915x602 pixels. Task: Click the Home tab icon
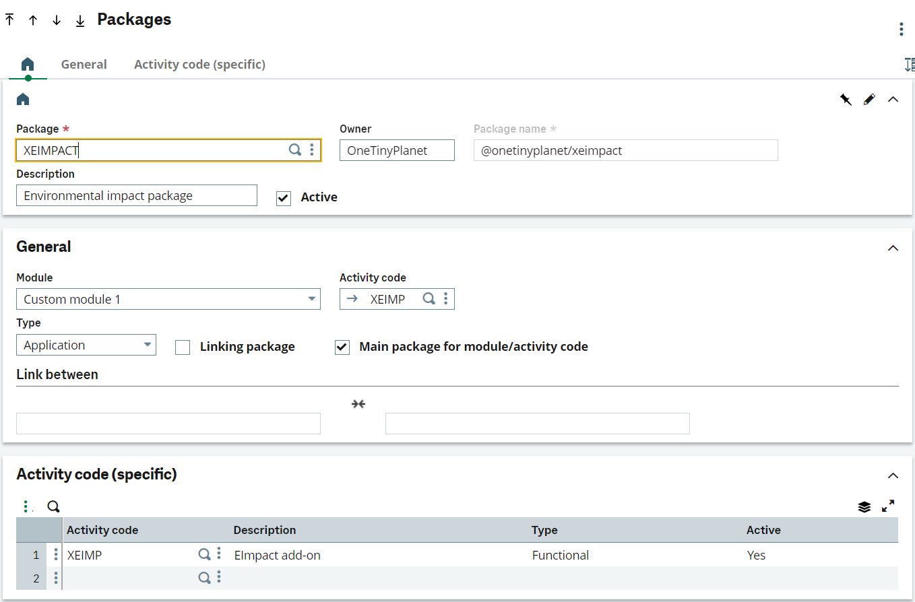click(28, 65)
